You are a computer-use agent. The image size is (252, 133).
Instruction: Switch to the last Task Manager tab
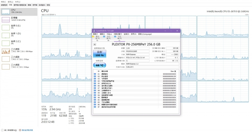48,5
